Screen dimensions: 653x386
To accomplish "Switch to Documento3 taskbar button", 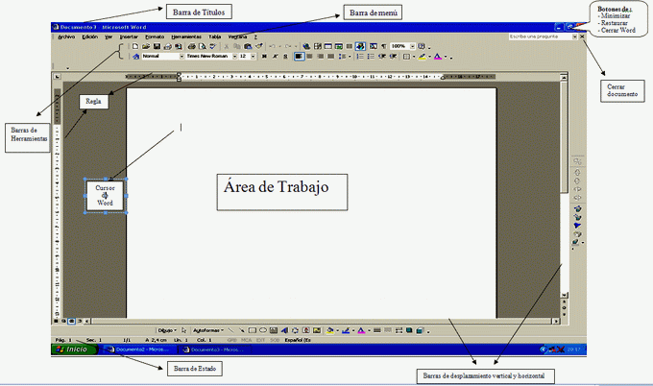I will coord(216,350).
